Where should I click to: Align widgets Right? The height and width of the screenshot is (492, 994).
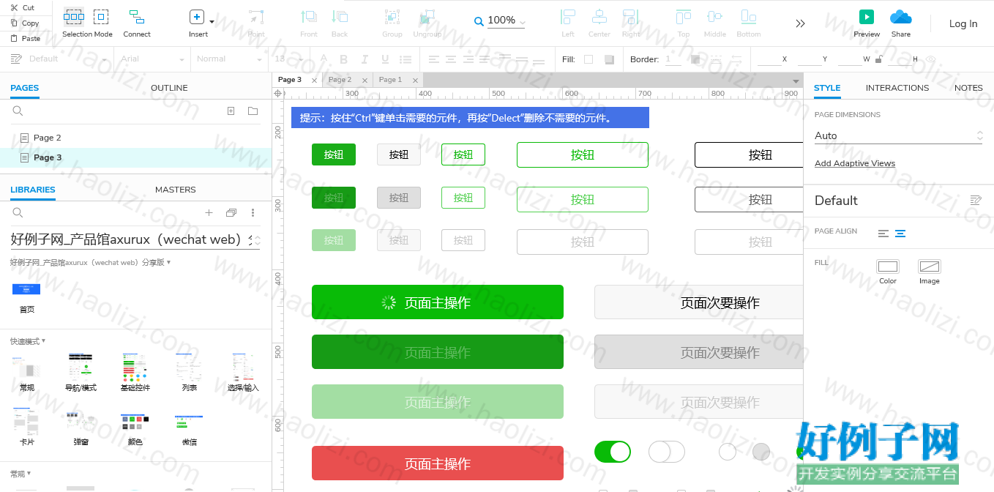pyautogui.click(x=631, y=16)
